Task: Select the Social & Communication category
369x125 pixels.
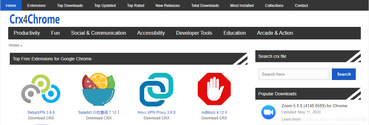Action: coord(99,33)
